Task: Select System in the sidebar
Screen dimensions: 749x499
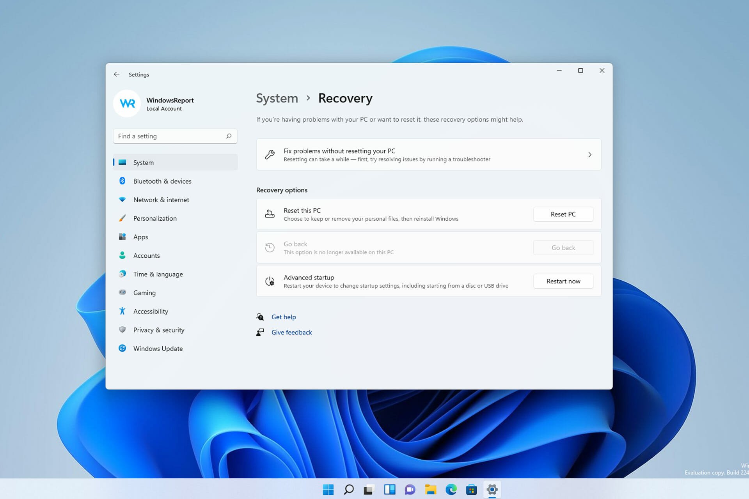Action: pyautogui.click(x=175, y=162)
